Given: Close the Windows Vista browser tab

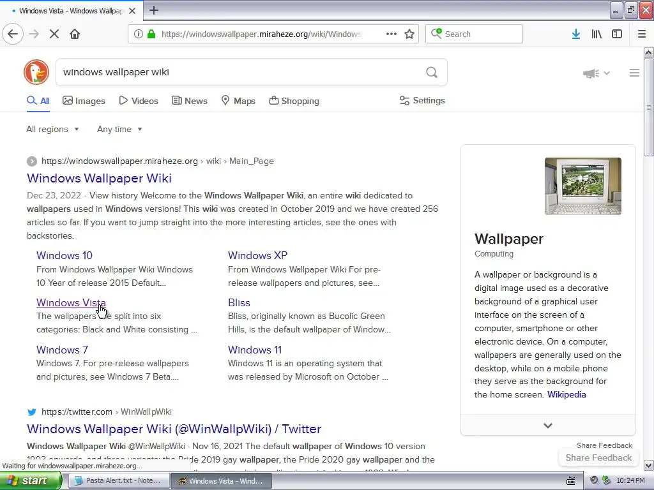Looking at the screenshot, I should [x=132, y=11].
